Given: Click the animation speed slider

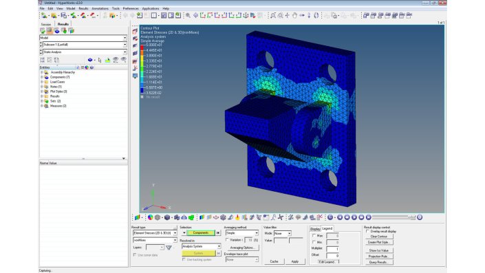Looking at the screenshot, I should point(394,217).
